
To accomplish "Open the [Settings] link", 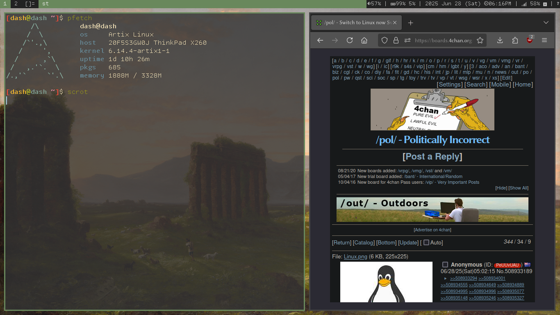I will [x=450, y=84].
